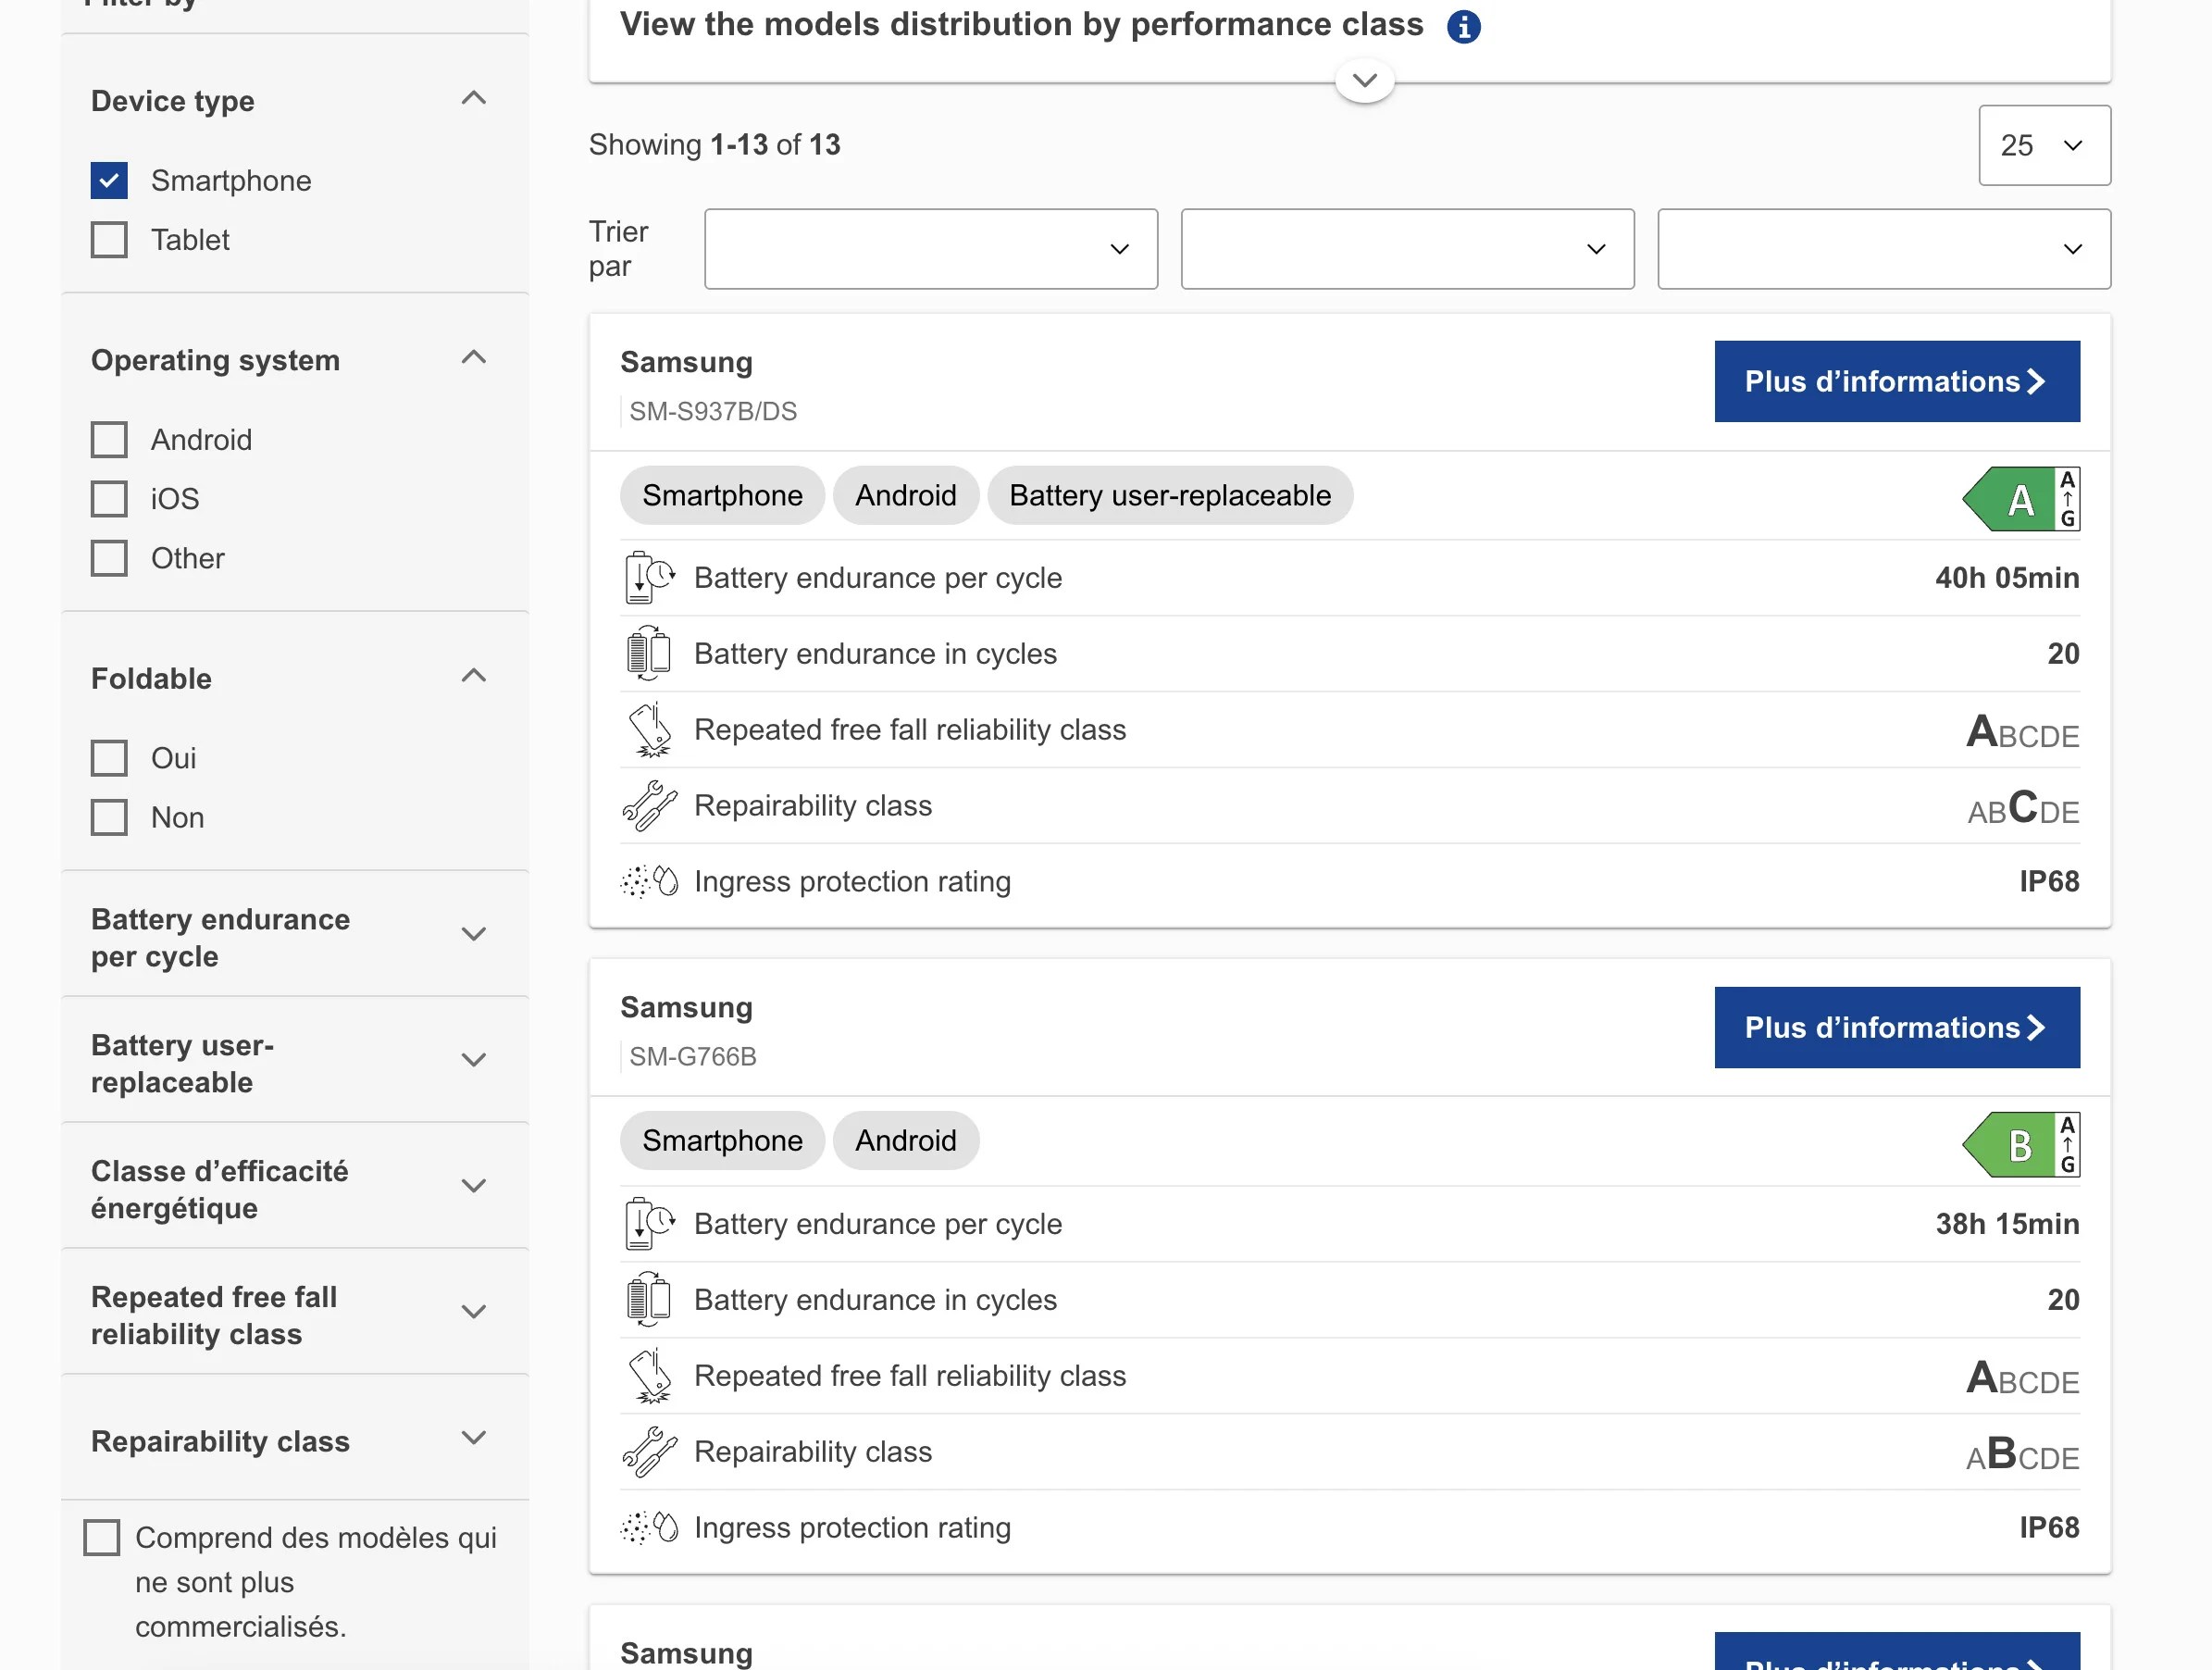Enable the iOS operating system filter
This screenshot has width=2212, height=1670.
tap(109, 499)
